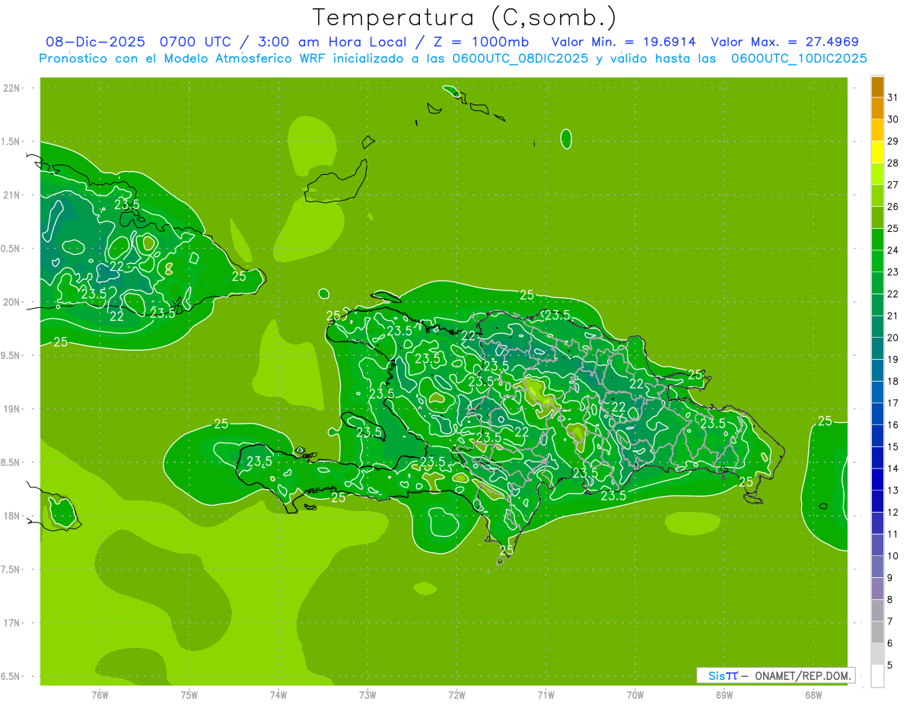
Task: Click the '17N' latitude axis label
Action: (12, 623)
